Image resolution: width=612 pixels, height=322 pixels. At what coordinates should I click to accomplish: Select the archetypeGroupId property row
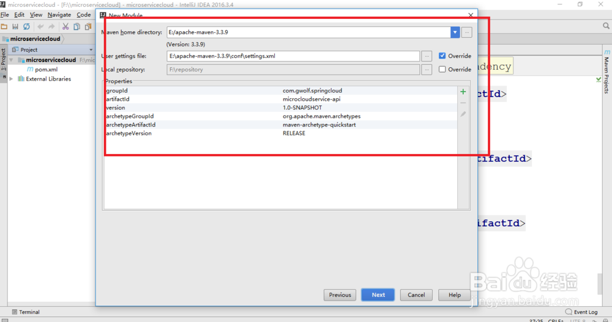(281, 116)
